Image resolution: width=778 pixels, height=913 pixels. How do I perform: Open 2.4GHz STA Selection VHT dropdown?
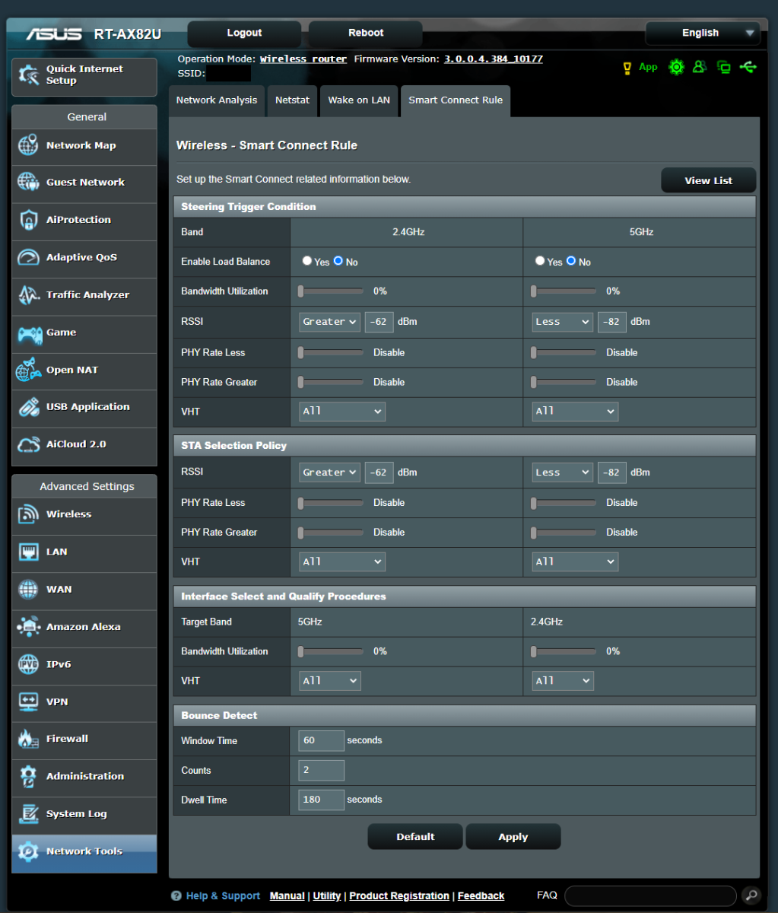click(x=341, y=562)
